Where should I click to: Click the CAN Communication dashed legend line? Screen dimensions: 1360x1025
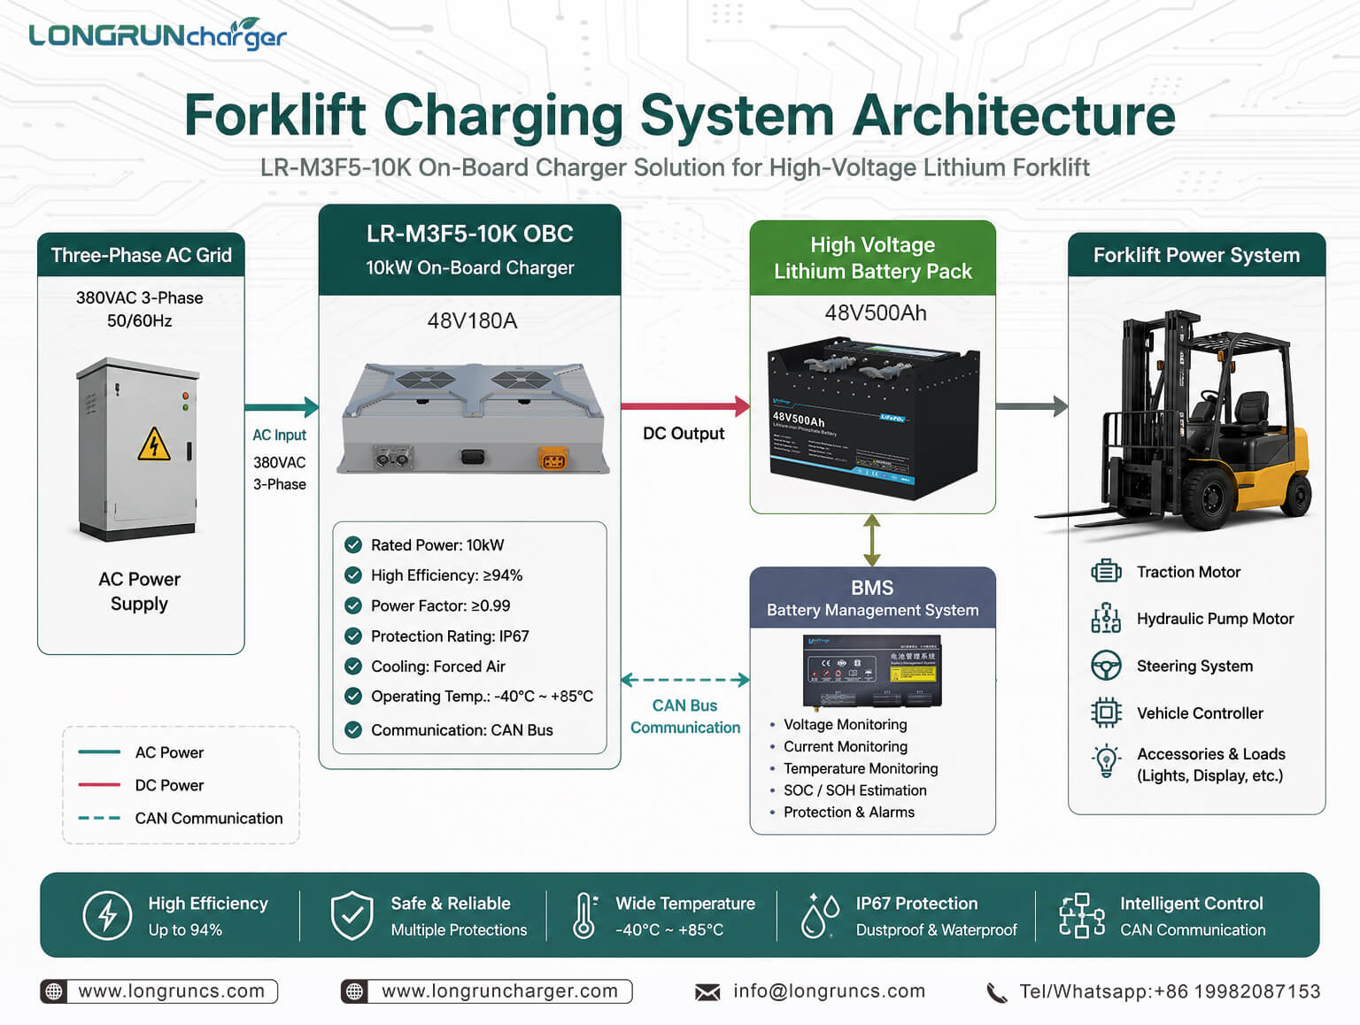tap(99, 818)
